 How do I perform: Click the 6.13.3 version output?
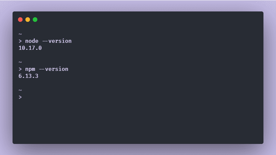click(28, 76)
